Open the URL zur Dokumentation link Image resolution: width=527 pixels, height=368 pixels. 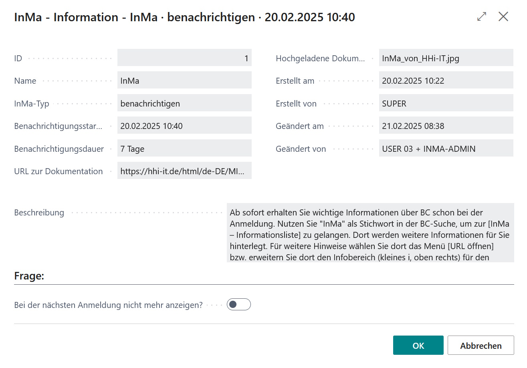coord(184,171)
